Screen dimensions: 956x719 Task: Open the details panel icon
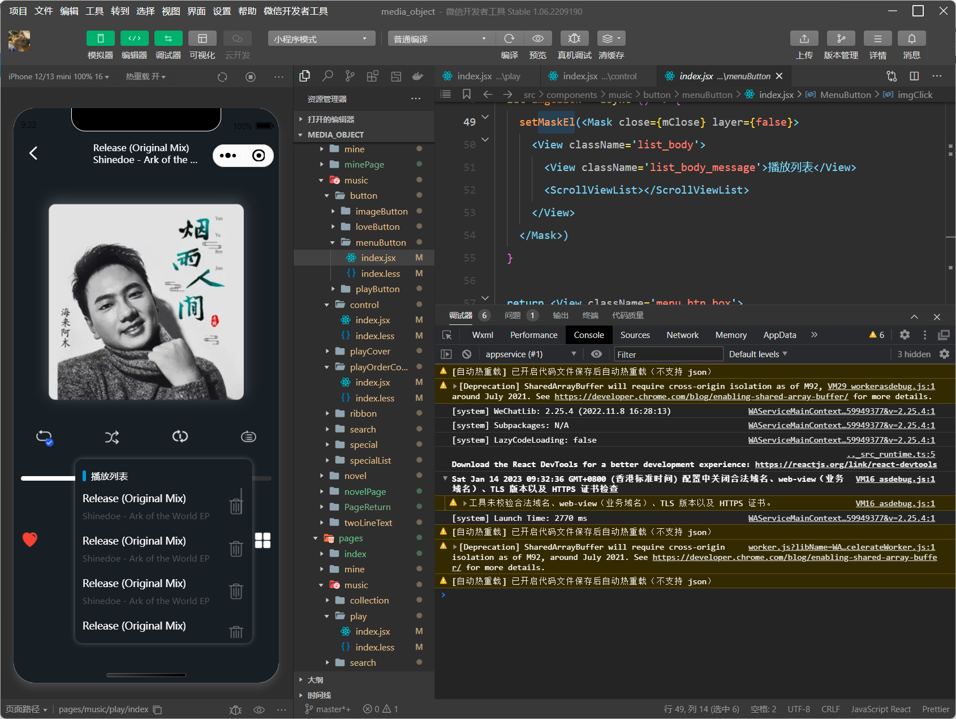[x=877, y=38]
